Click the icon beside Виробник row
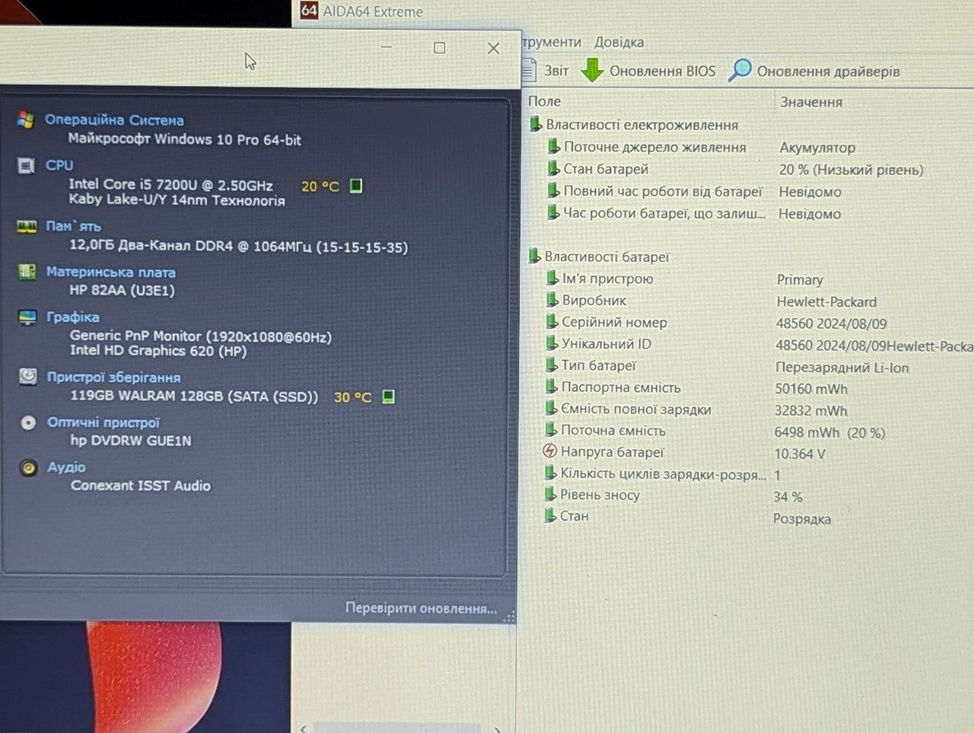 [552, 300]
